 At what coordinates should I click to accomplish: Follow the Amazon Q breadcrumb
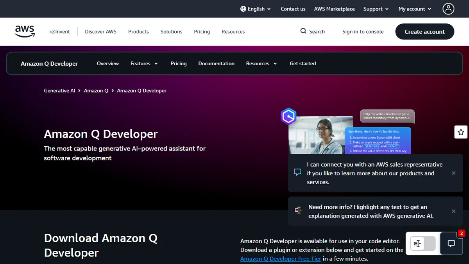[96, 90]
